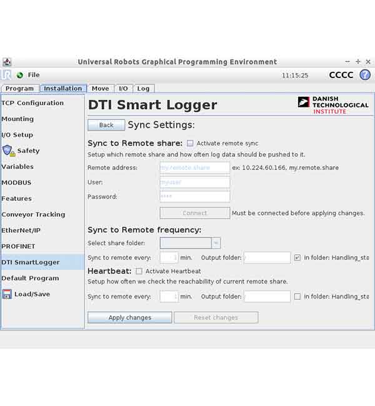Select EtherNet/IP in the sidebar
This screenshot has height=406, width=375.
[42, 230]
